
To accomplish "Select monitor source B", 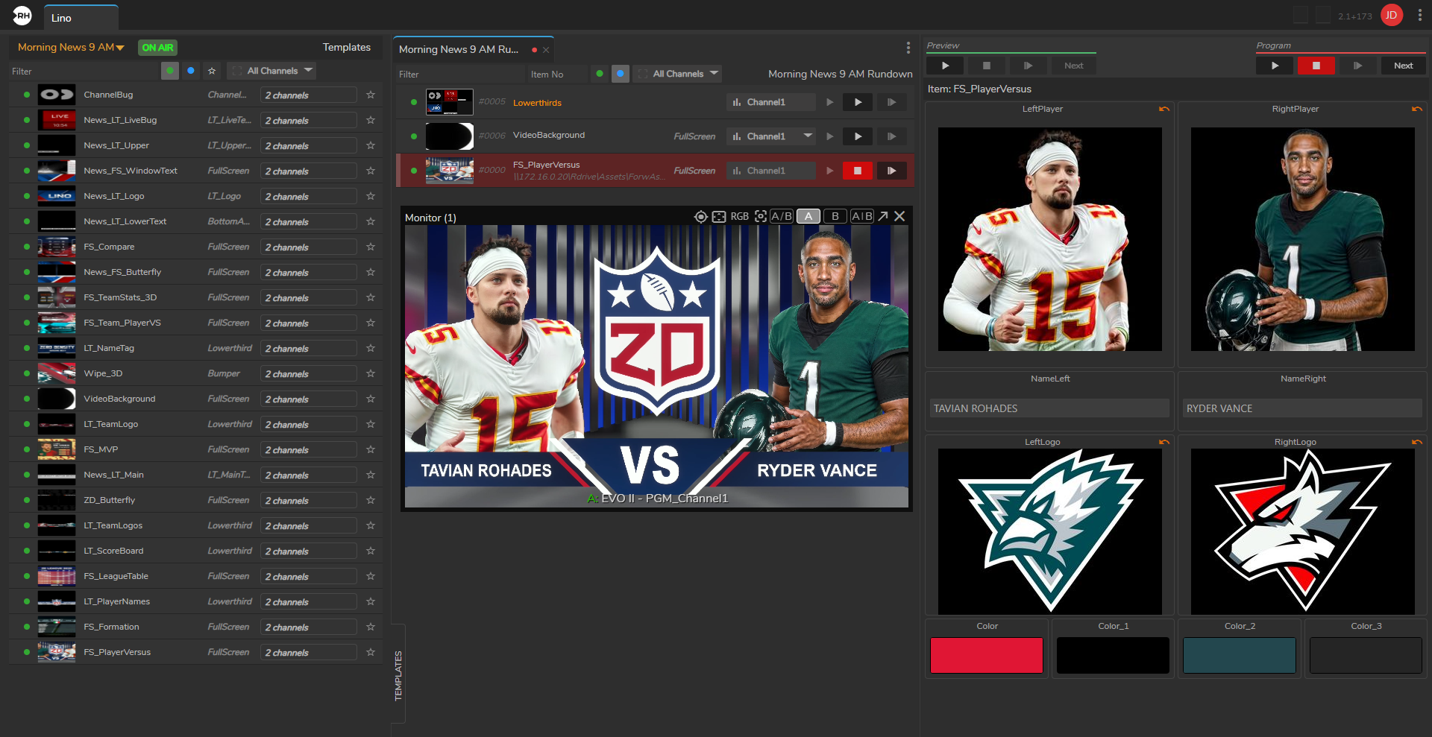I will [835, 216].
